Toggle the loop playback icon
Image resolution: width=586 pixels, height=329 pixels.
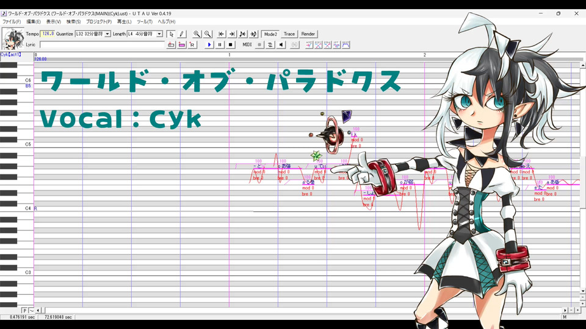click(x=270, y=44)
